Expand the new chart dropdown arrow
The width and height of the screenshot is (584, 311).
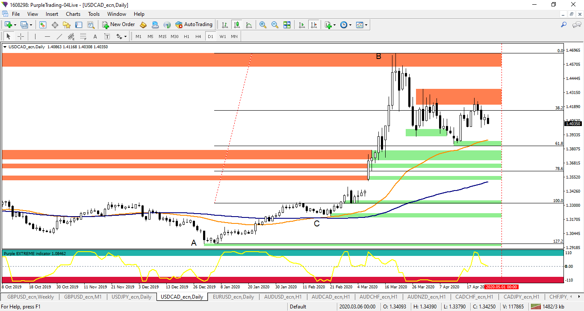click(x=15, y=25)
